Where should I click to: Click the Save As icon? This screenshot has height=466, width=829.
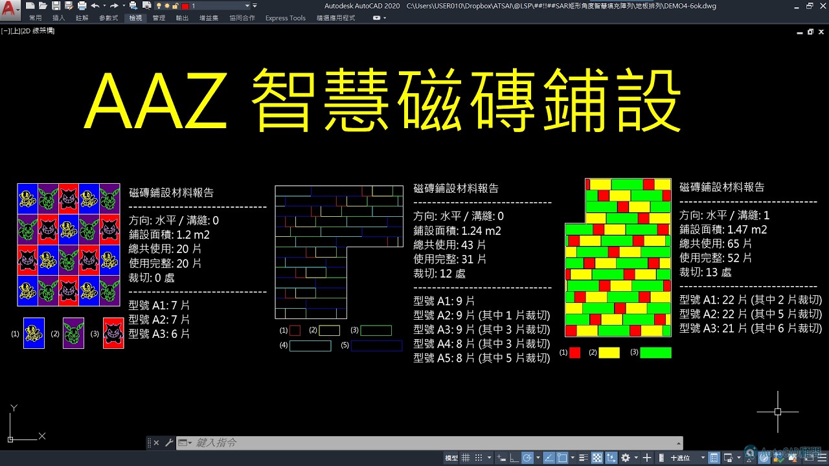click(69, 5)
